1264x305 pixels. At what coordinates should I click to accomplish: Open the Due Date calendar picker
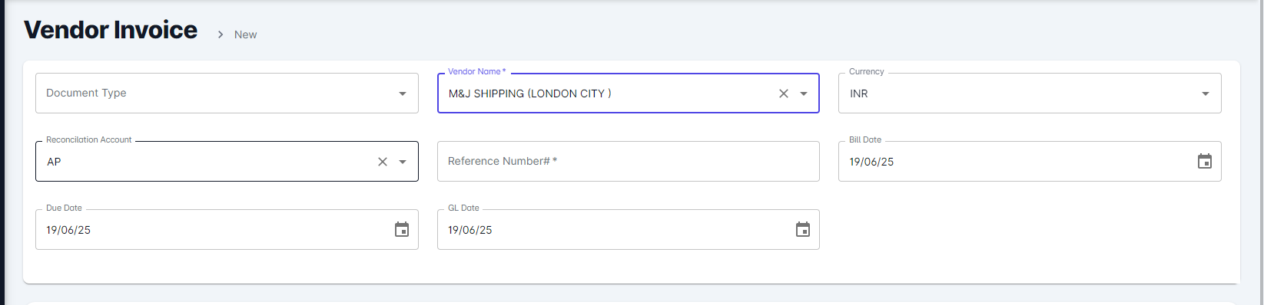coord(402,229)
